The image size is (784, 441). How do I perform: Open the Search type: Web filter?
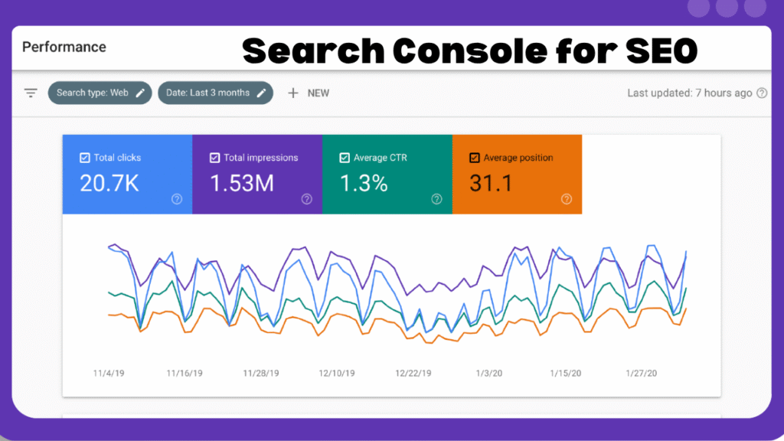click(x=92, y=93)
